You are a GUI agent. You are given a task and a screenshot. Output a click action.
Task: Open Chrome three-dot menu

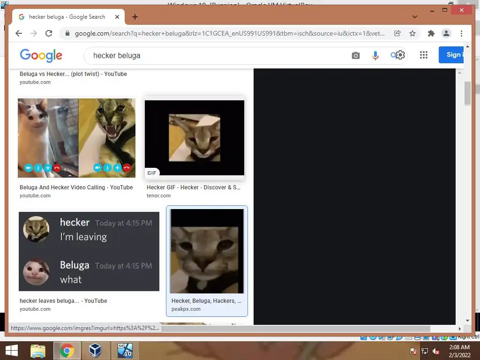coord(462,33)
